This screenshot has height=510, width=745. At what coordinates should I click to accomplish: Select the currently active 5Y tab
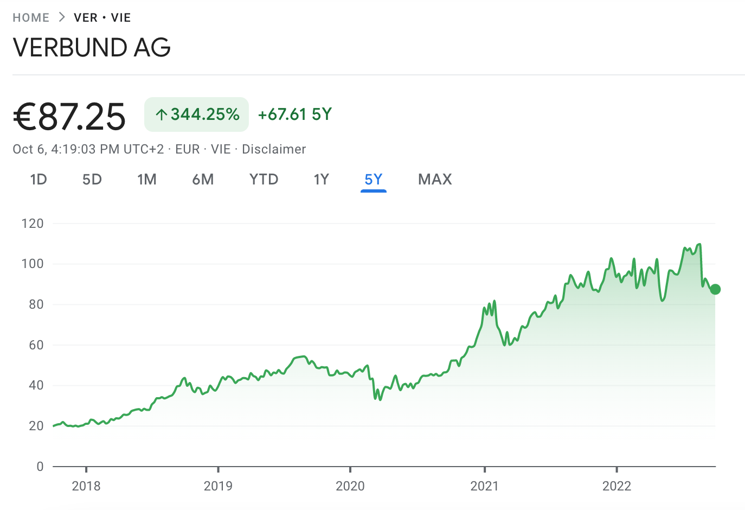tap(373, 179)
